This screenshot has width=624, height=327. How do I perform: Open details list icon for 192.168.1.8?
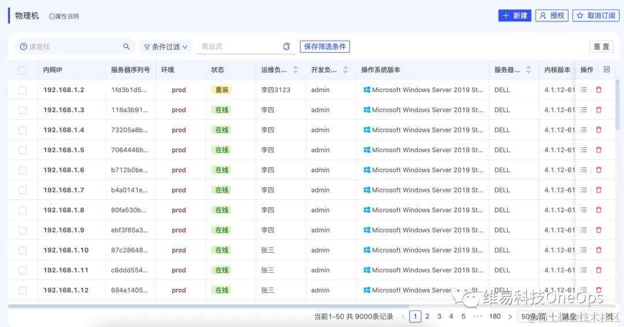coord(584,210)
